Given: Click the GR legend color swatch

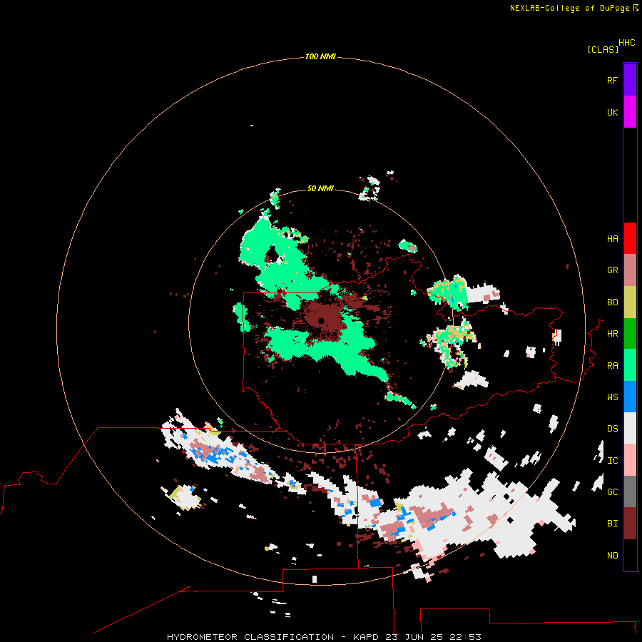Looking at the screenshot, I should click(630, 270).
